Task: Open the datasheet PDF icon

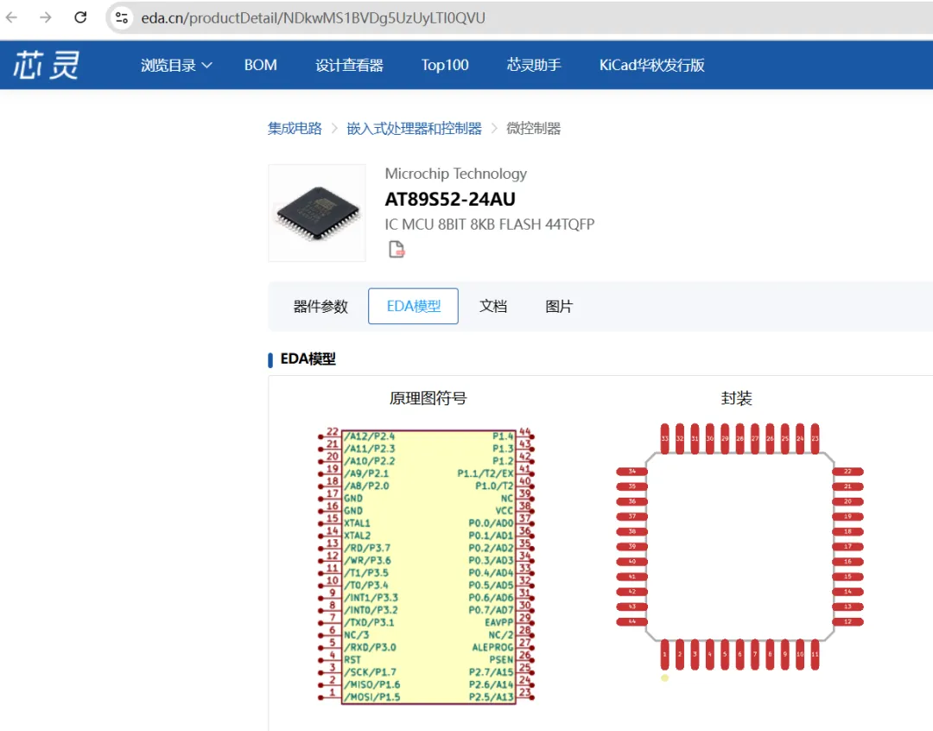Action: point(397,249)
